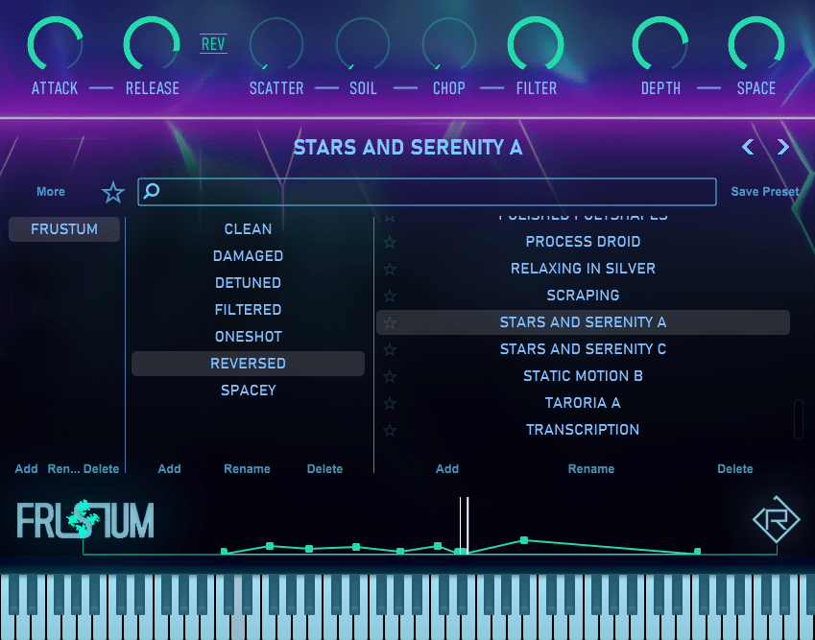Click Rename under the category column
815x640 pixels.
[247, 469]
